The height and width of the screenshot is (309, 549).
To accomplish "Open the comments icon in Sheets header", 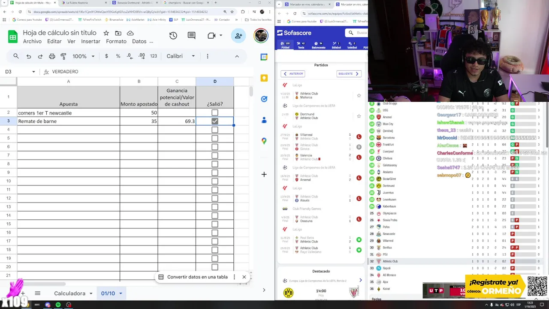I will (x=192, y=36).
